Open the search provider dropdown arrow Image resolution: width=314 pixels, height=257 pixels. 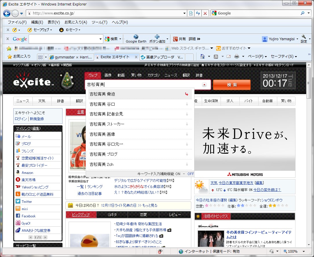click(309, 13)
